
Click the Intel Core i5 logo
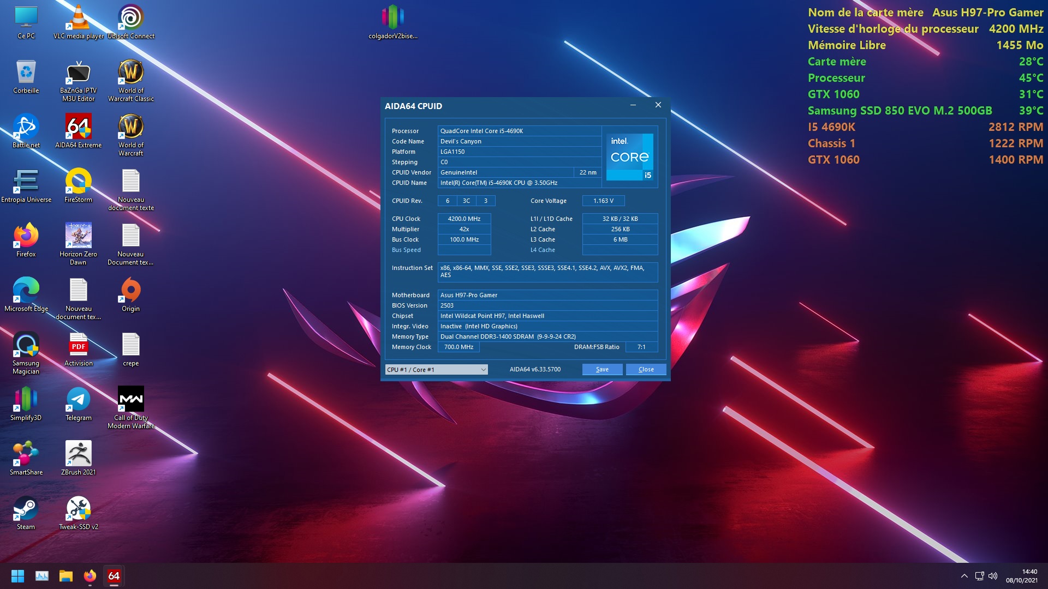pos(630,157)
